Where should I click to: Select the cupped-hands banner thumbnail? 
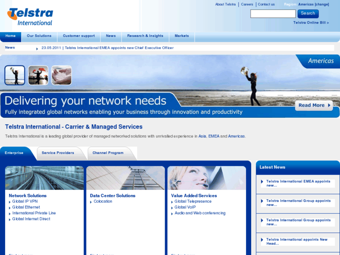click(x=62, y=75)
